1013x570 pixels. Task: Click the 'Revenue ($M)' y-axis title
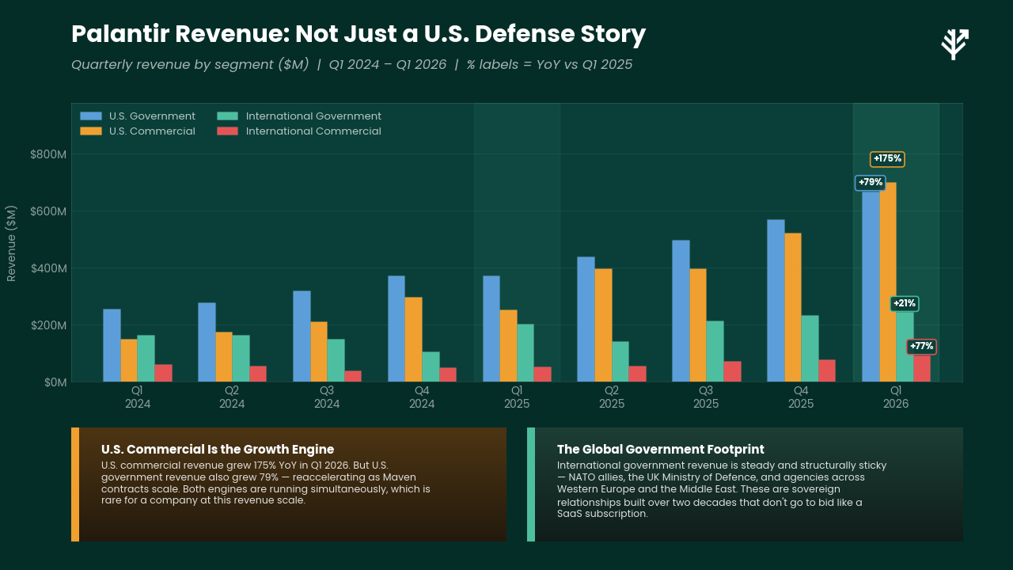12,243
